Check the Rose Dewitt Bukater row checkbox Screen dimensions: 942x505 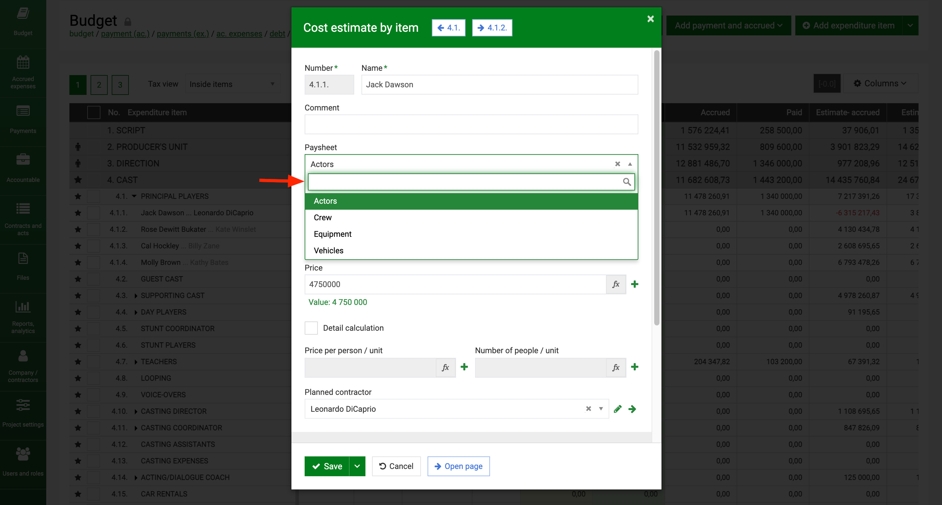pos(94,230)
